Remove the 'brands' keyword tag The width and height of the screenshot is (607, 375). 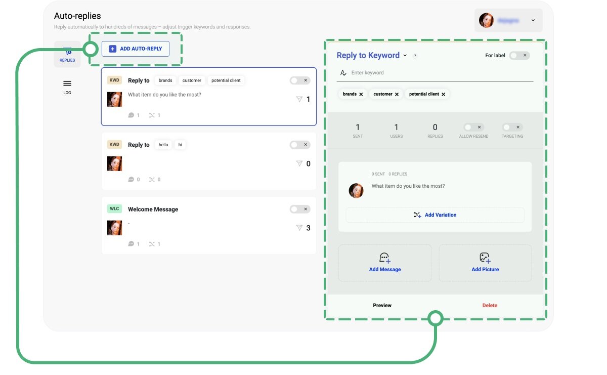[x=361, y=94]
